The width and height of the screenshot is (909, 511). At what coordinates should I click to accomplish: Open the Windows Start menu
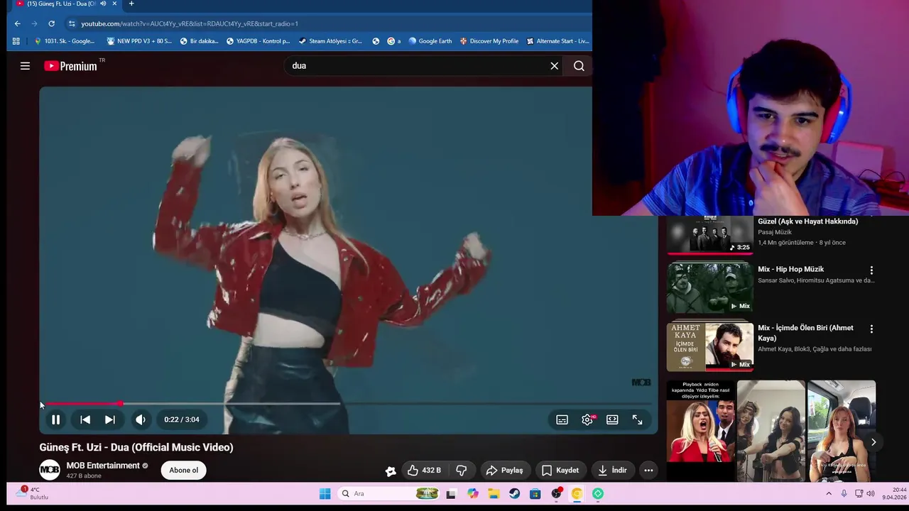click(x=325, y=494)
